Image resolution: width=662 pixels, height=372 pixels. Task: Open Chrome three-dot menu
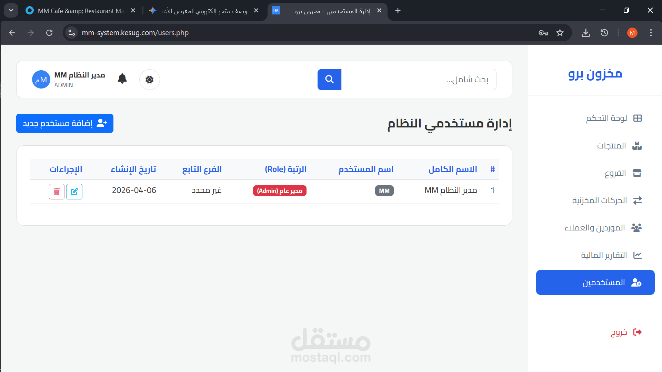point(651,33)
